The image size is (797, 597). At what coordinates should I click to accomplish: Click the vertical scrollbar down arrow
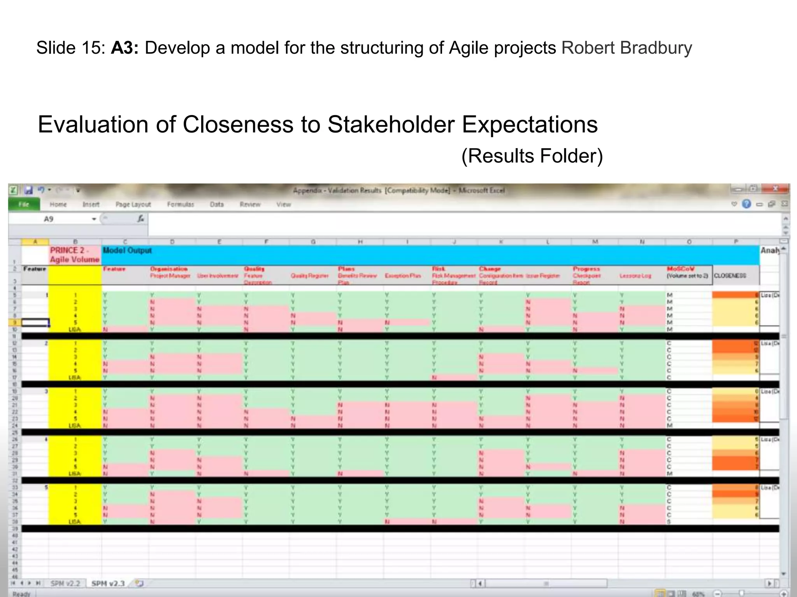(784, 574)
